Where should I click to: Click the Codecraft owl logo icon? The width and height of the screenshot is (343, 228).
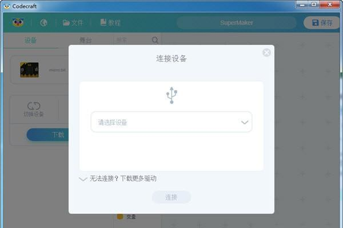click(18, 22)
